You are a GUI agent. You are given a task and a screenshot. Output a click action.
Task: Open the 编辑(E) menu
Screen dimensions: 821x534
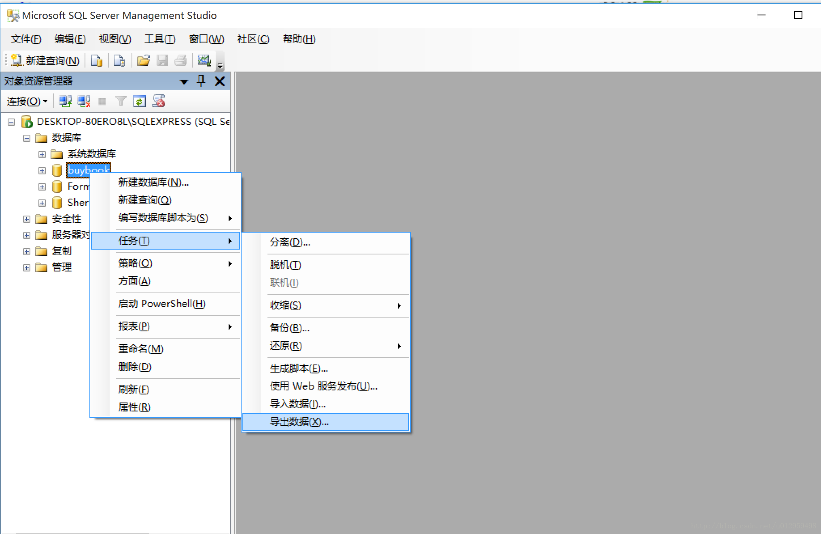70,39
